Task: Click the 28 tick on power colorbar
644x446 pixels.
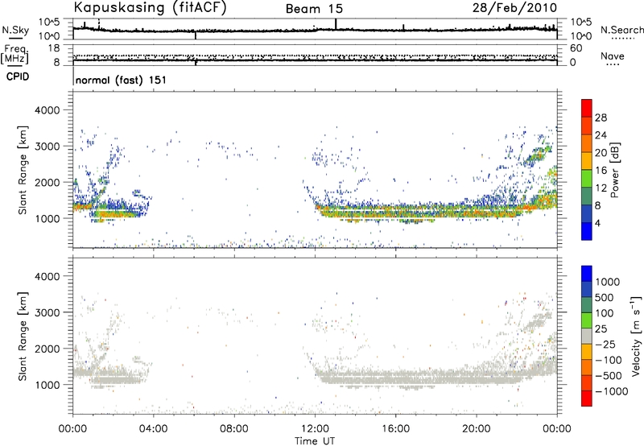Action: 601,118
